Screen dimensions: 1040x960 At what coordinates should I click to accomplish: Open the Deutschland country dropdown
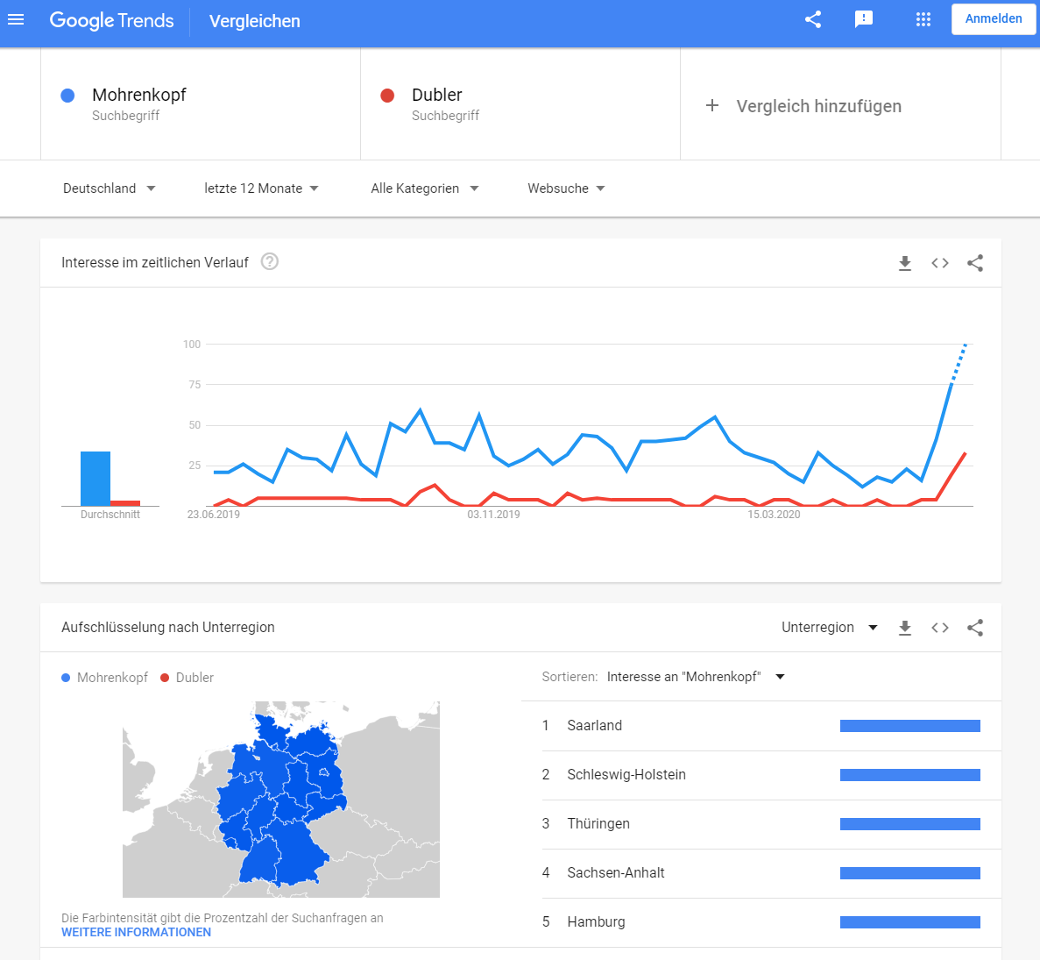tap(110, 188)
